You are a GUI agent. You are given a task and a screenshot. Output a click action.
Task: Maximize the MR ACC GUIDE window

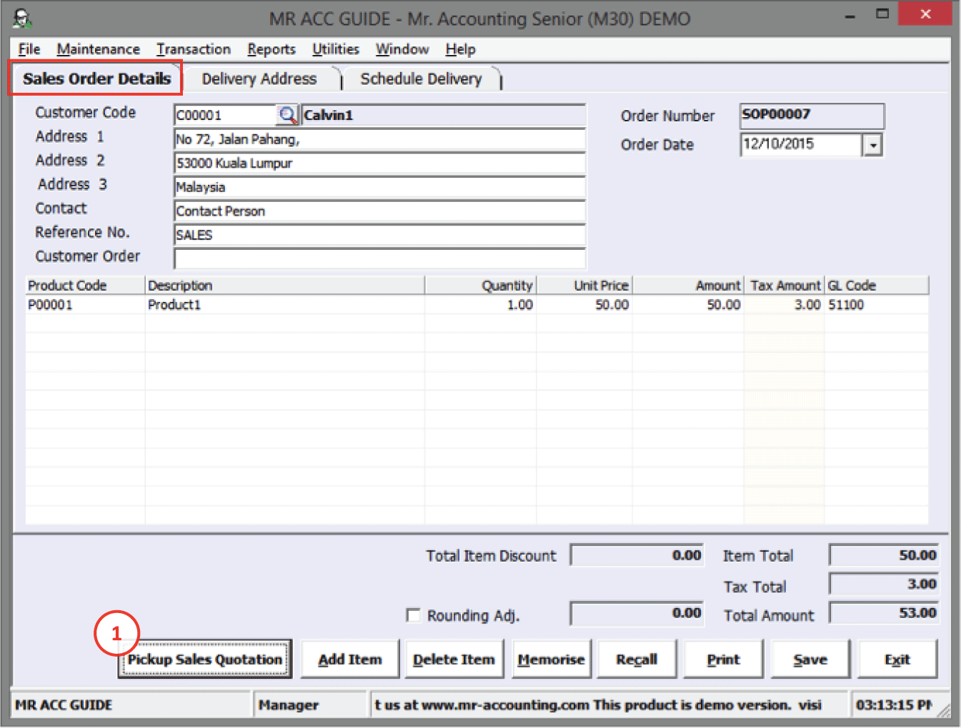[x=882, y=14]
